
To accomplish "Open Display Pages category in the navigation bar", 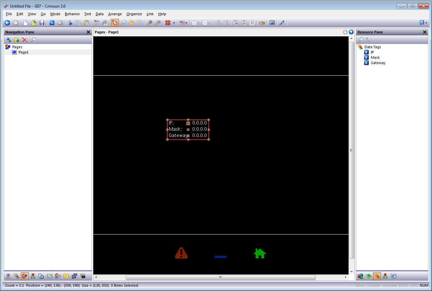I will [25, 276].
